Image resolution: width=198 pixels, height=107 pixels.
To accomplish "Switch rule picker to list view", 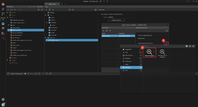I will pos(193,46).
